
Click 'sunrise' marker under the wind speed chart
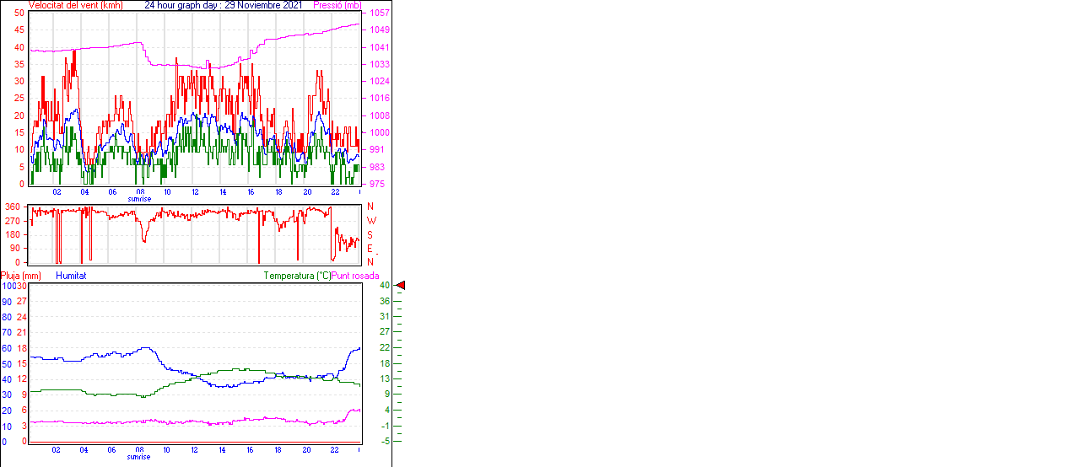click(139, 199)
